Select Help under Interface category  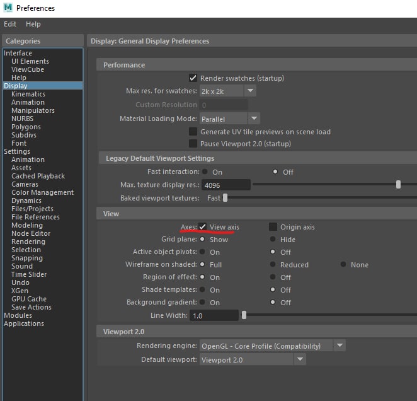click(19, 78)
